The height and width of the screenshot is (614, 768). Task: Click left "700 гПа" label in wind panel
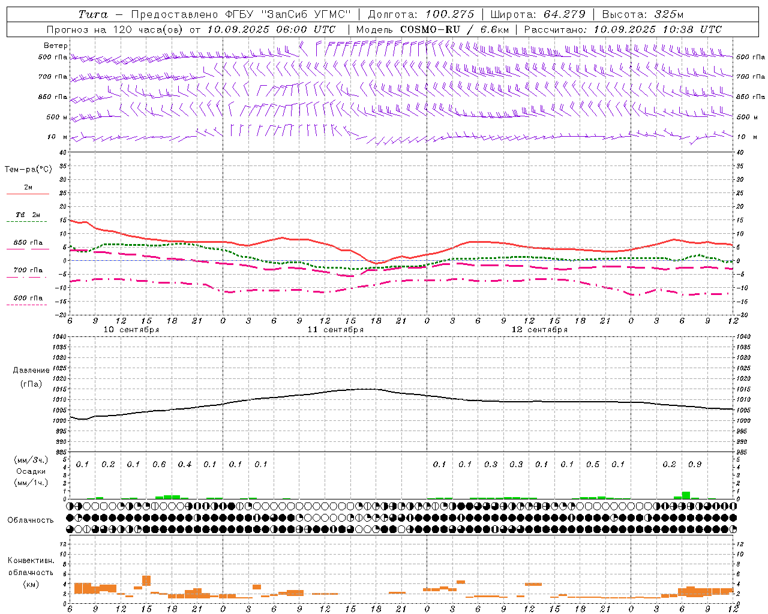53,77
